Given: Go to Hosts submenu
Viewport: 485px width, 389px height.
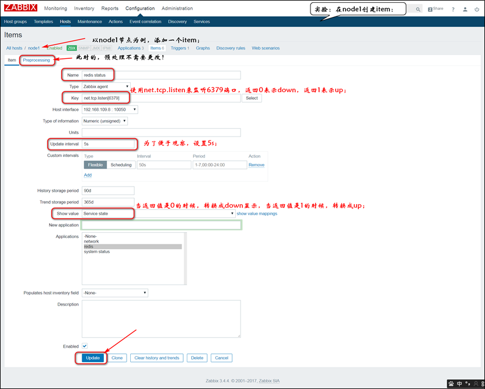Looking at the screenshot, I should (x=65, y=22).
